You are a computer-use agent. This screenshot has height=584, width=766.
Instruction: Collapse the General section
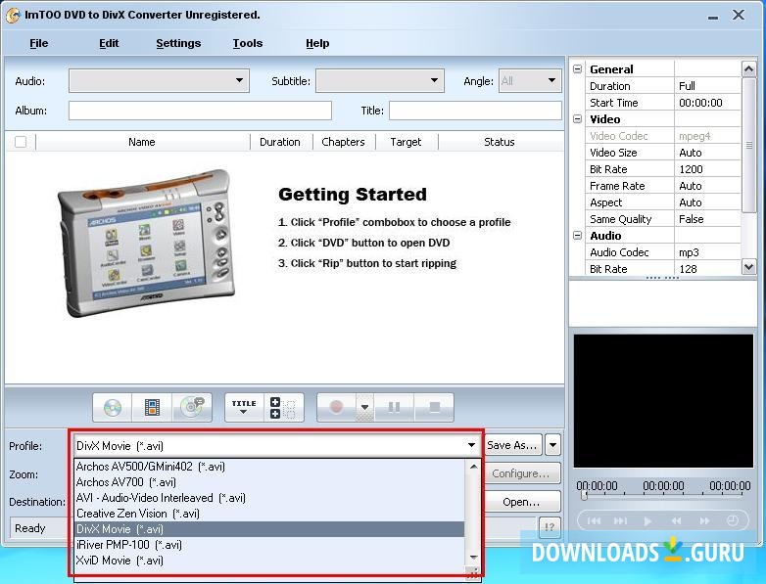tap(577, 68)
